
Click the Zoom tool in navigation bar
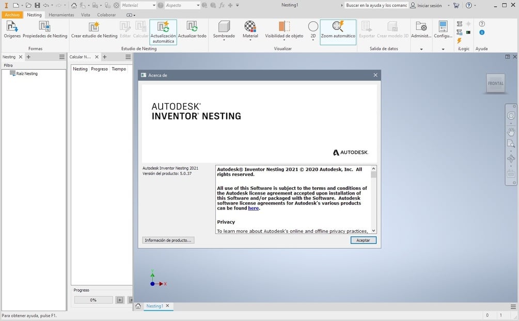[511, 143]
